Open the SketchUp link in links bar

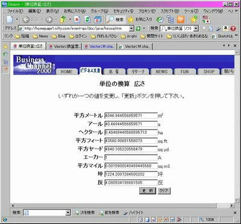tap(222, 36)
